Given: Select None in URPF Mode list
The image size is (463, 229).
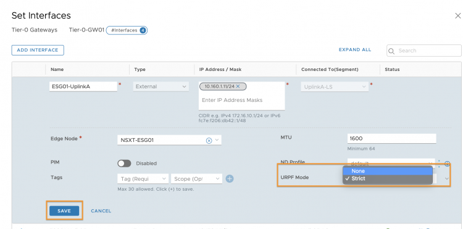Looking at the screenshot, I should click(x=388, y=171).
